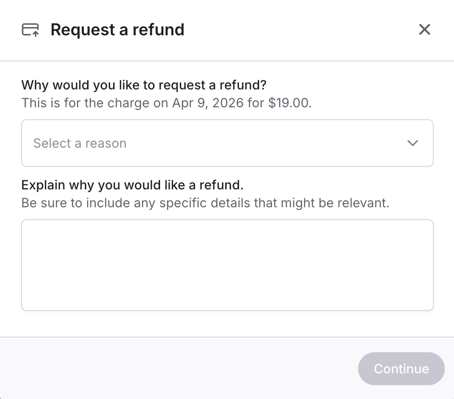
Task: Click the word refund in dialog title
Action: point(159,30)
